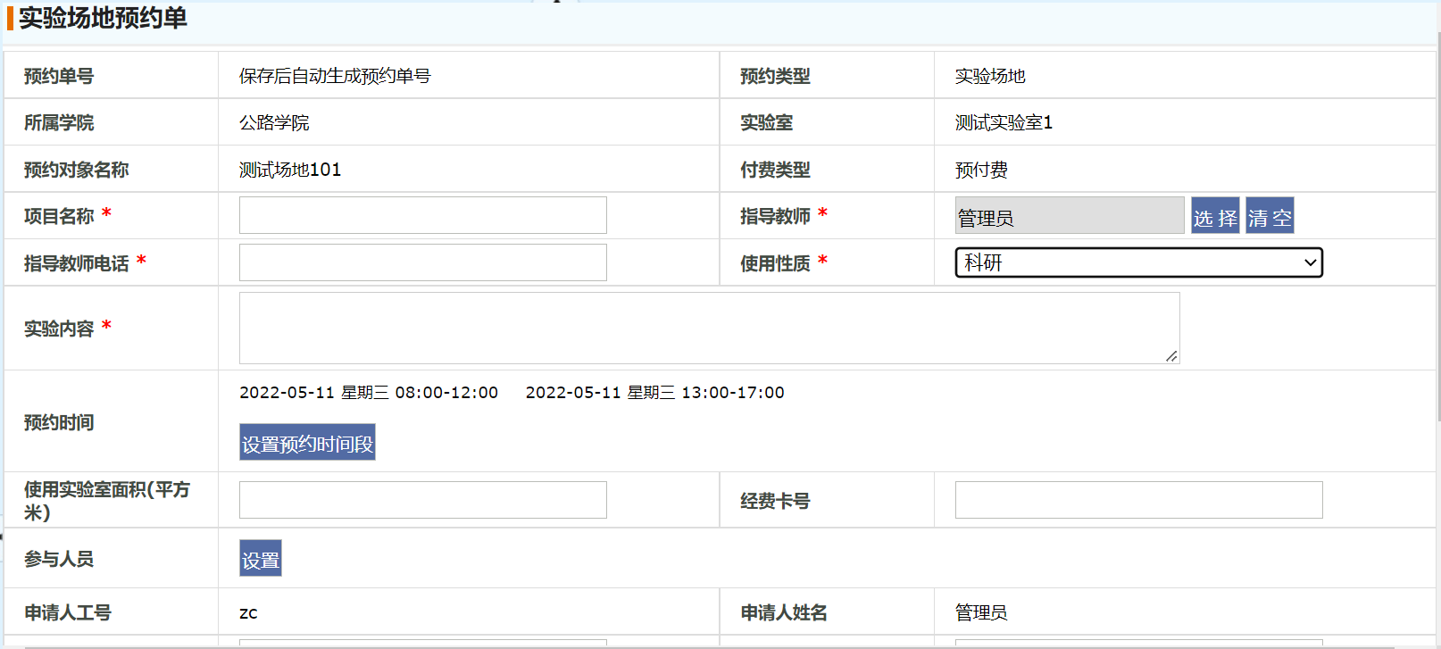Focus the 指导教师电话 text box
This screenshot has width=1441, height=649.
click(x=422, y=262)
